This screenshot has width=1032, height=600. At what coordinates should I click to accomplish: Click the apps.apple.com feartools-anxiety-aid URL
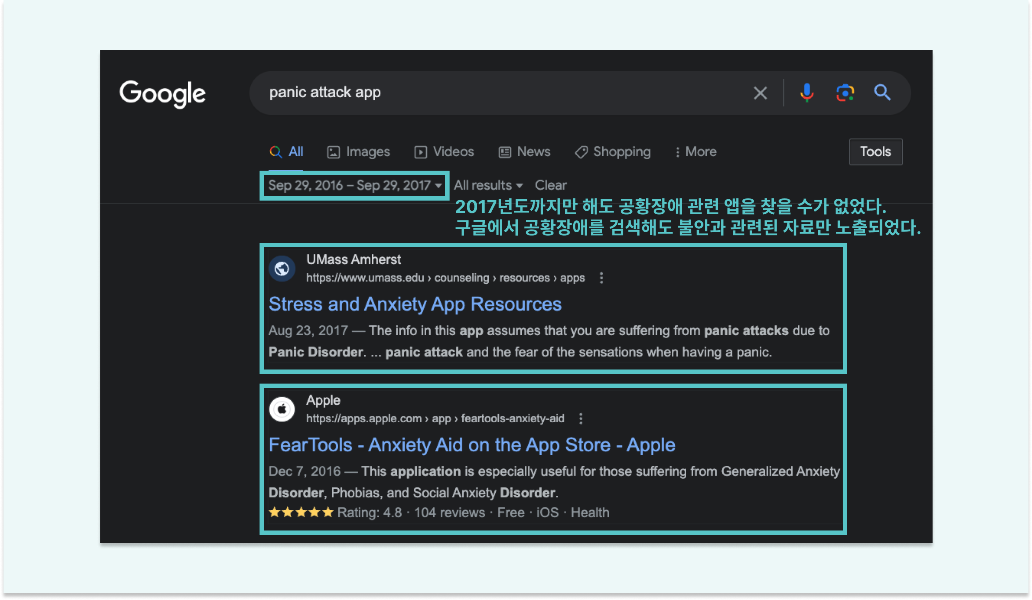point(435,419)
